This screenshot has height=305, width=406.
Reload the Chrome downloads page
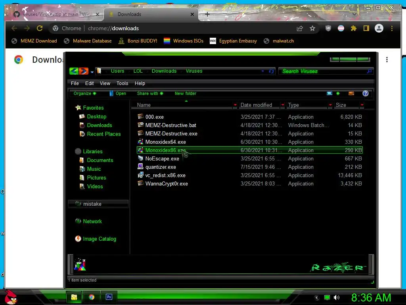click(x=40, y=28)
